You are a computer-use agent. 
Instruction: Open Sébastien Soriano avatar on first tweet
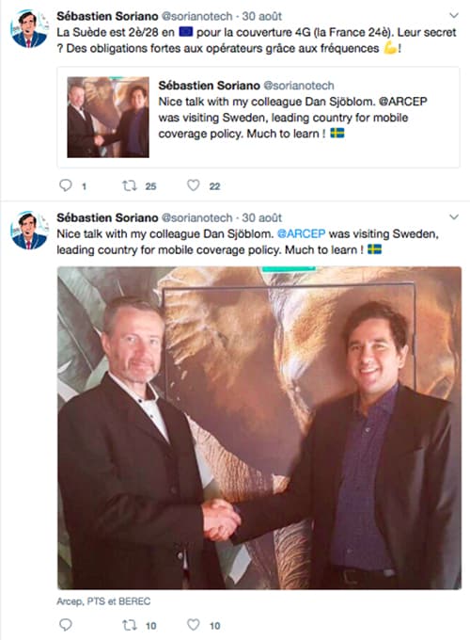(29, 28)
